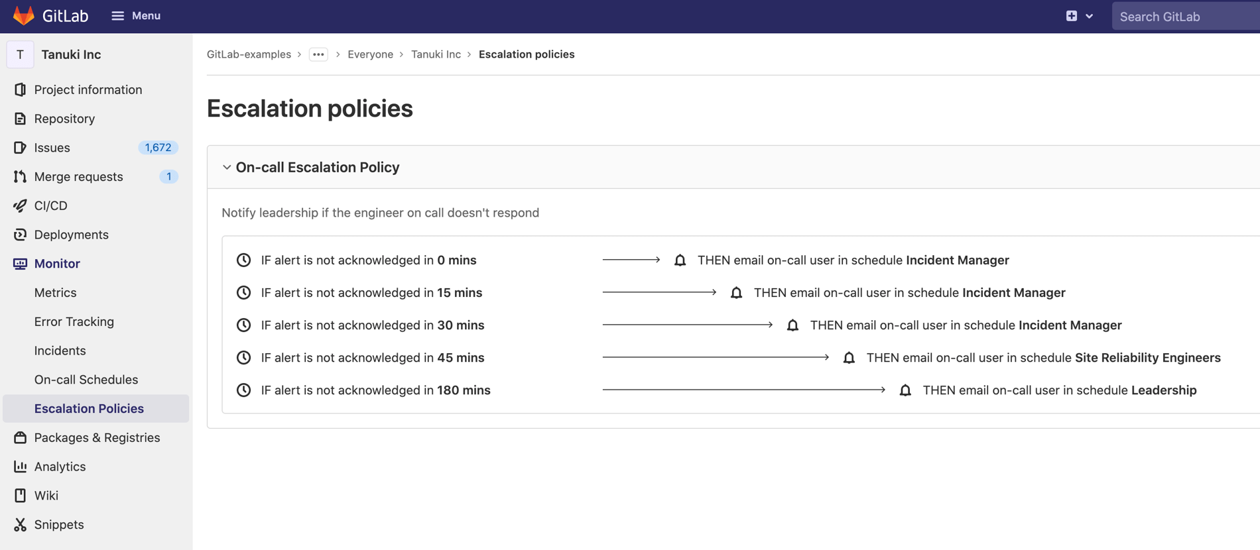Open Issues in the sidebar

tap(52, 148)
